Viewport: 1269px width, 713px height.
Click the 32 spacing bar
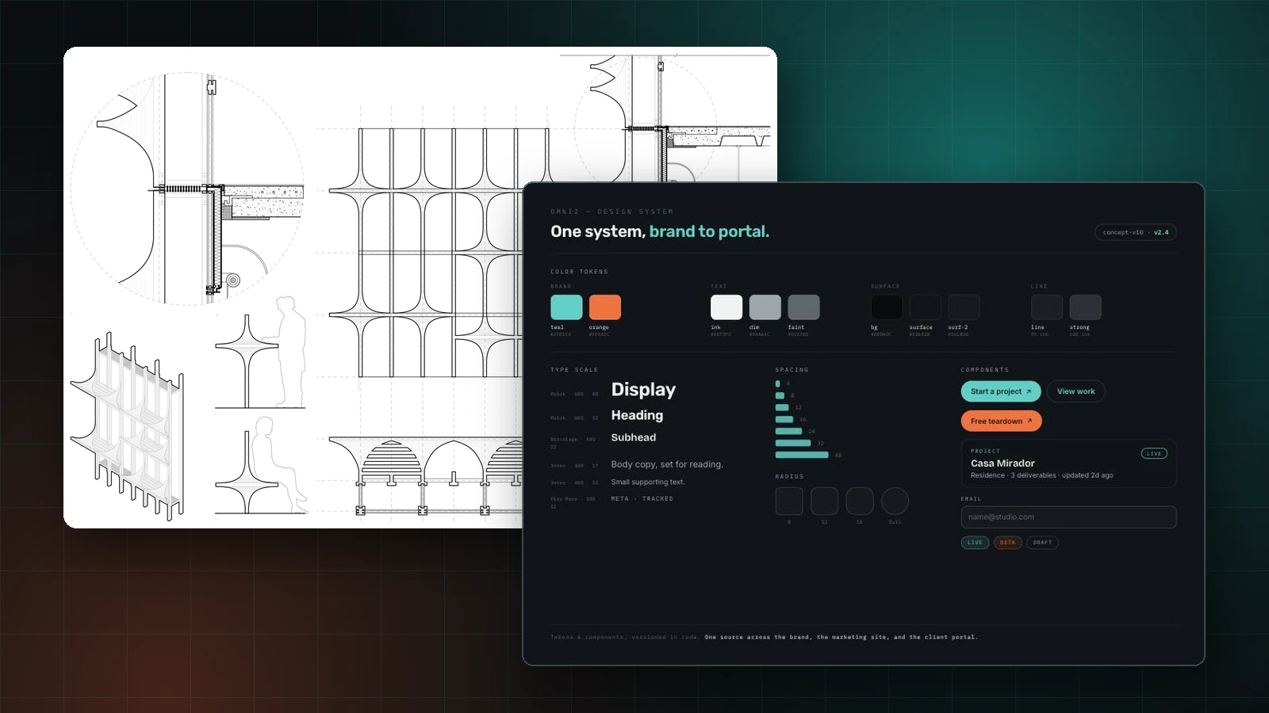click(x=793, y=443)
